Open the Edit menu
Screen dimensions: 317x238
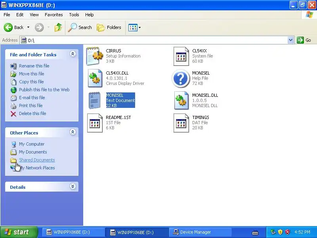coord(20,15)
